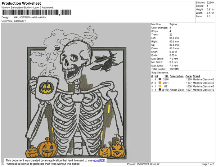Viewport: 216px width, 167px height.
Task: Click the Max Jump value '7.1 mm'
Action: pyautogui.click(x=174, y=66)
